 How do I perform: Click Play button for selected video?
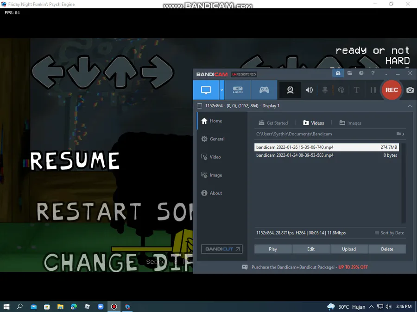click(x=273, y=249)
